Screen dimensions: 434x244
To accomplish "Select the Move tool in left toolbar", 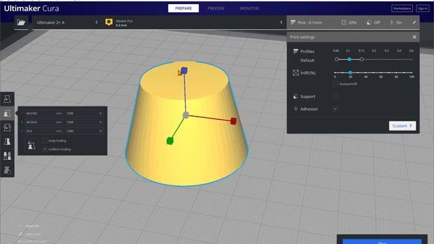I will tap(7, 99).
